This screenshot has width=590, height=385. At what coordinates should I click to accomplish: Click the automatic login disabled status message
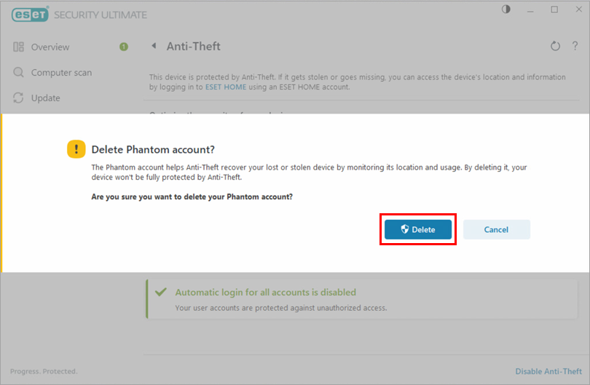(x=265, y=293)
